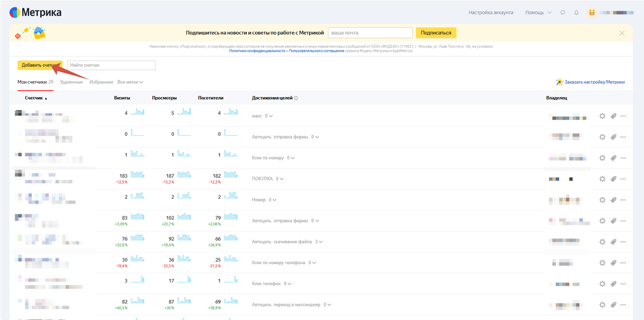Open gear icon in Клик по номеру телефона row
Viewport: 644px width, 320px height.
click(x=602, y=263)
